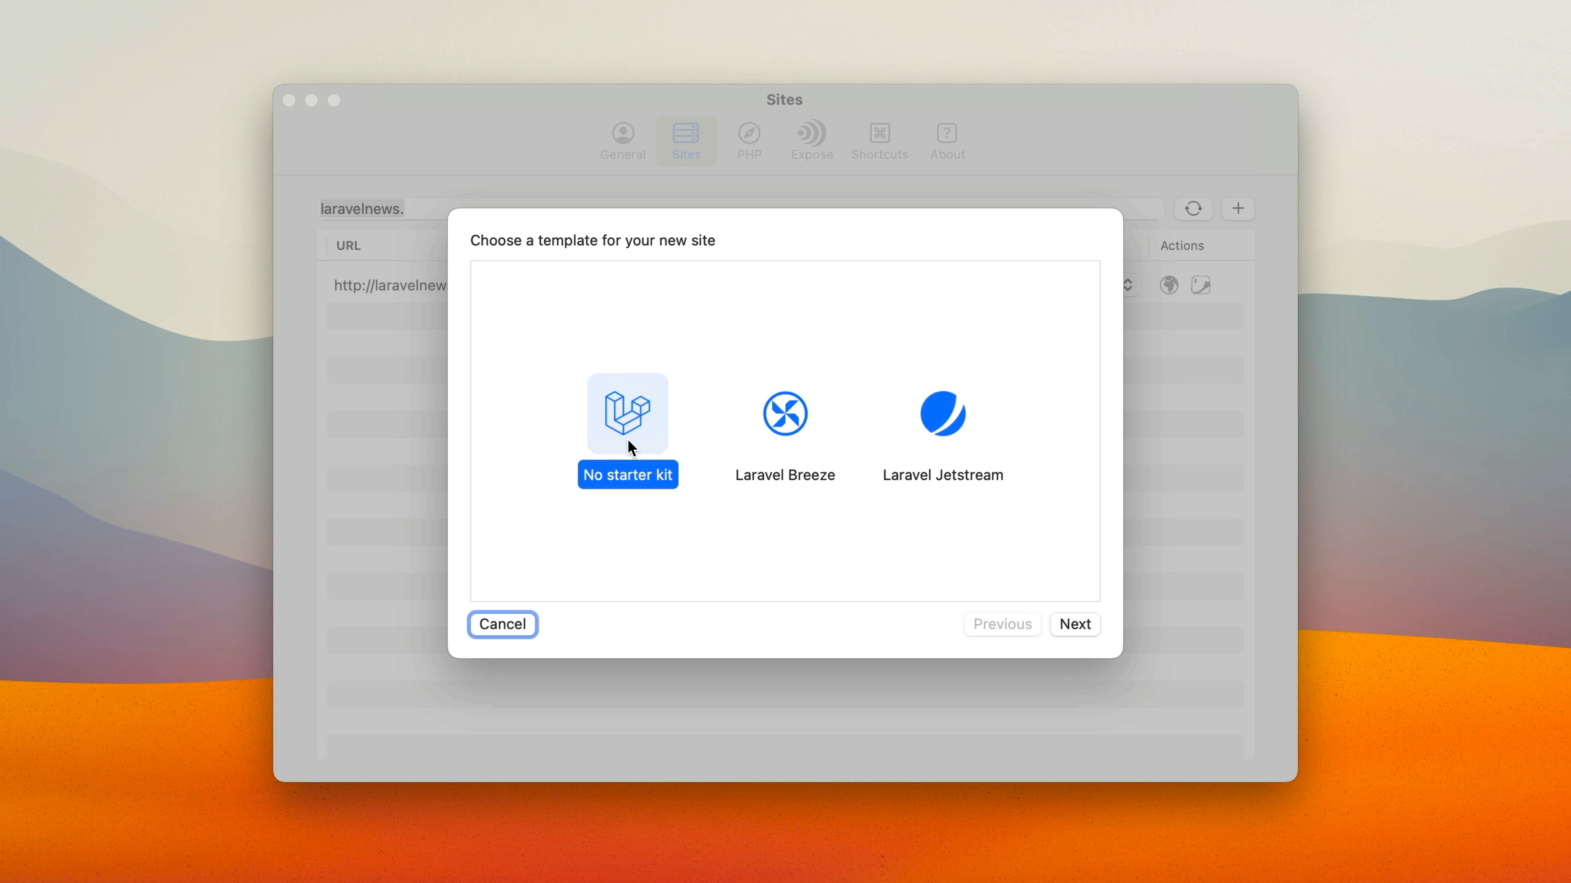Screen dimensions: 1571x883
Task: Click the Laravel Breeze label
Action: coord(785,475)
